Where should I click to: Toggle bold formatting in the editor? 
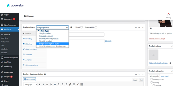click(39, 84)
